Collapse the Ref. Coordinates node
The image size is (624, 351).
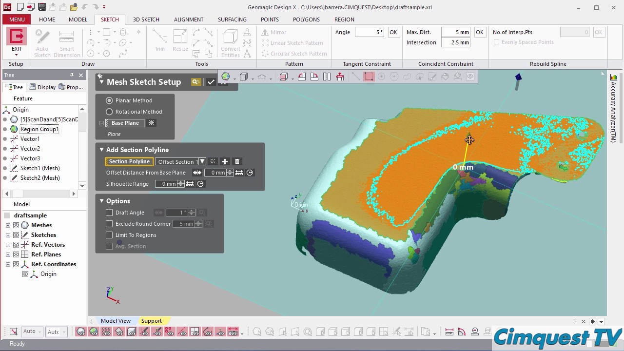(8, 264)
